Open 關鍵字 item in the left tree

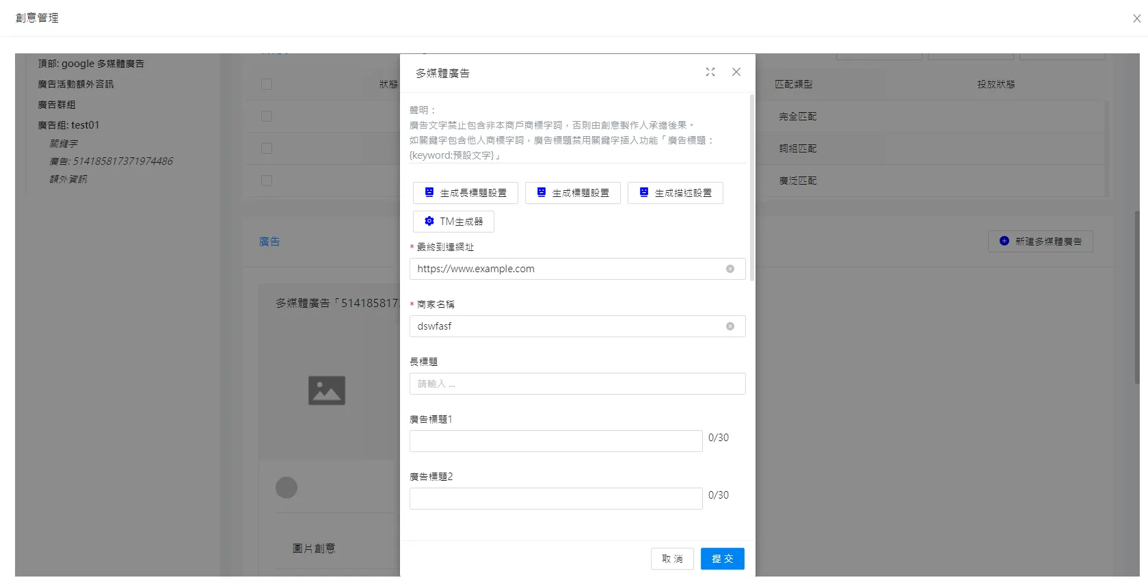coord(64,144)
